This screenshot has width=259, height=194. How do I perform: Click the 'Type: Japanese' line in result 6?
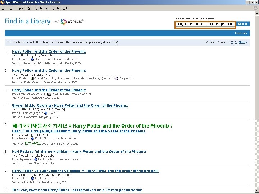pyautogui.click(x=45, y=160)
